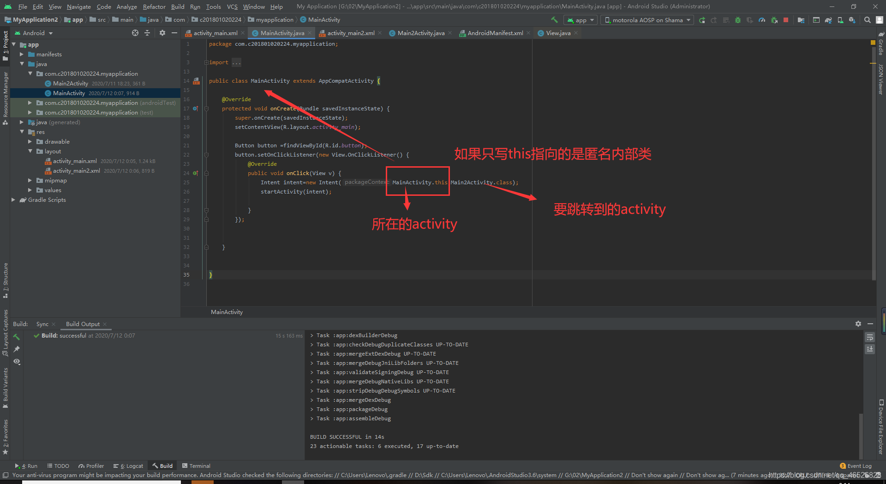This screenshot has width=886, height=484.
Task: Expand the Gradle Scripts node
Action: tap(13, 200)
